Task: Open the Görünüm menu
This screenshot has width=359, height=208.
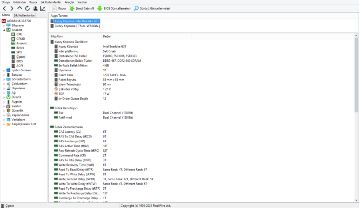Action: (20, 2)
